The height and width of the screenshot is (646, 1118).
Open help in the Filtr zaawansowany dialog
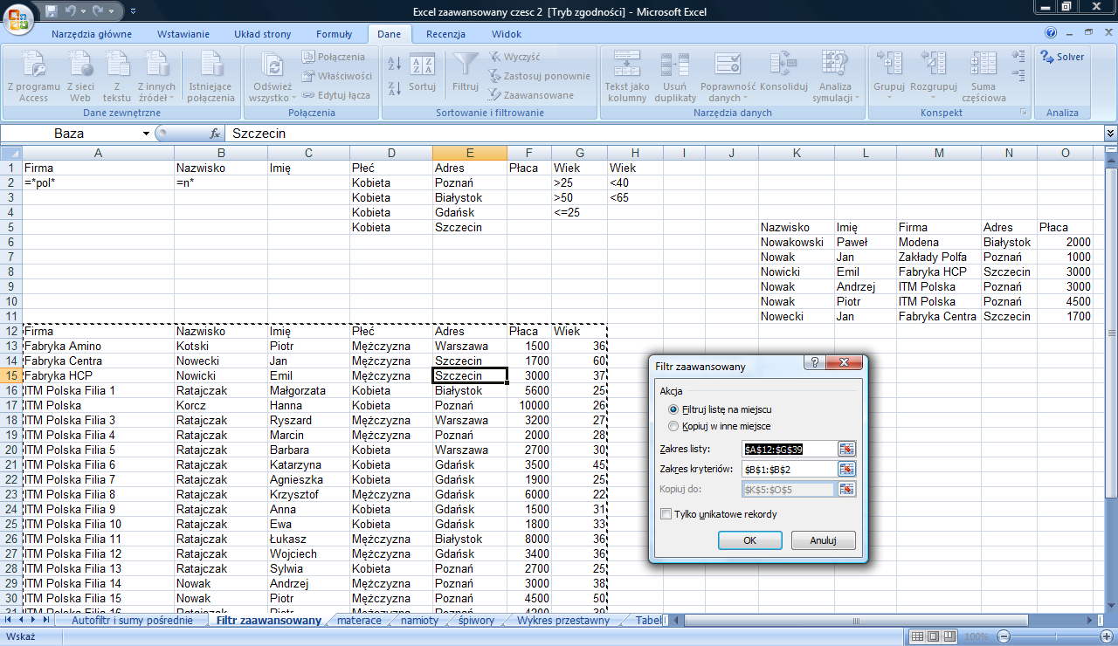point(812,363)
